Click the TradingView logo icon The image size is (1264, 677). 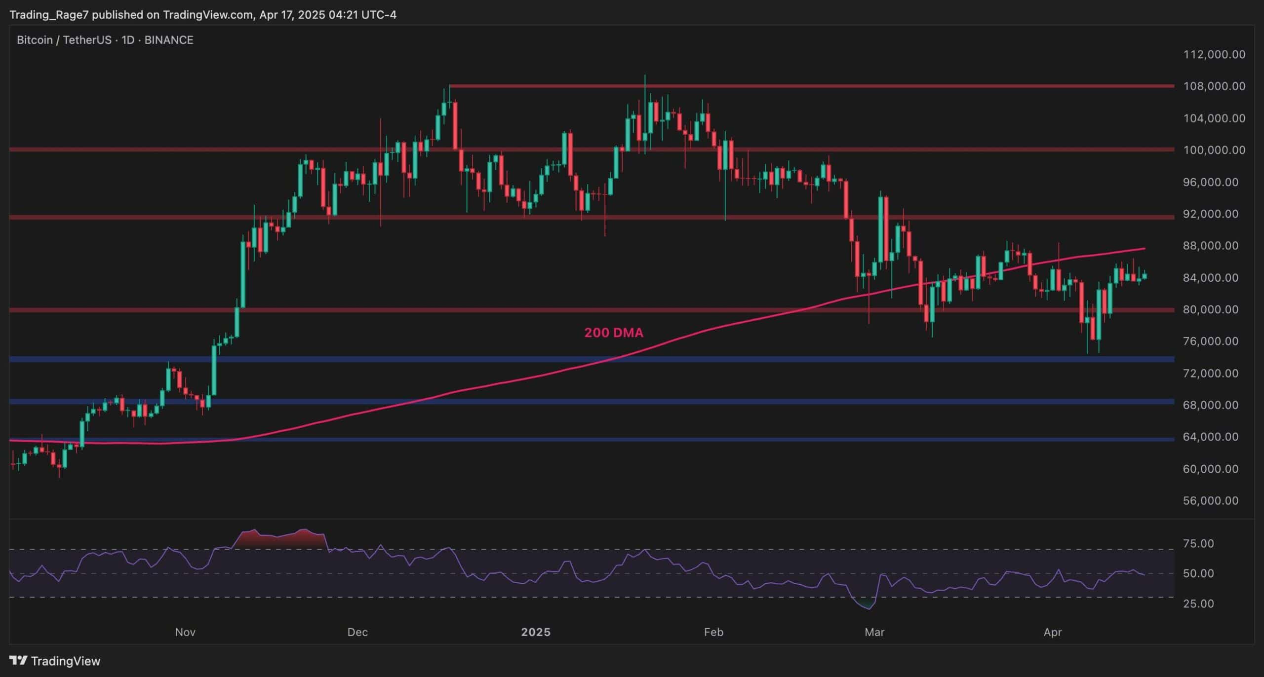19,660
